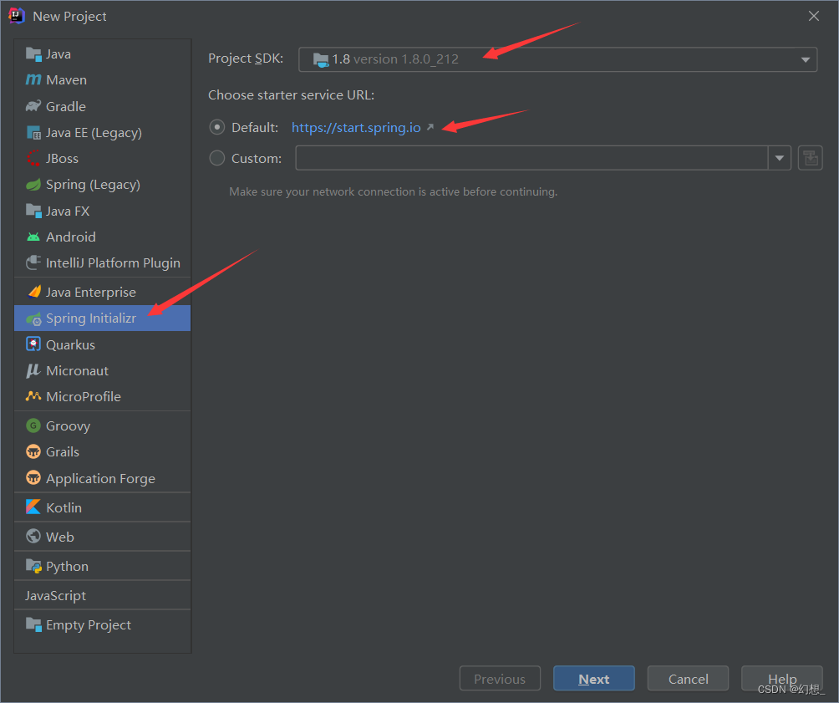Click the Java FX folder icon

point(33,211)
